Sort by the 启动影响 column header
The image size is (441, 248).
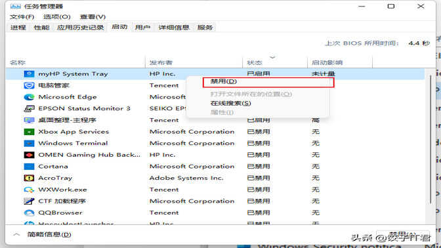point(327,62)
